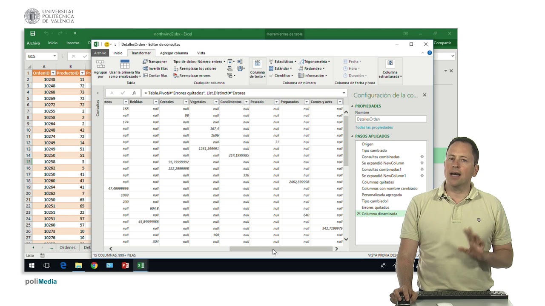Open PowerPoint from taskbar

pyautogui.click(x=125, y=266)
